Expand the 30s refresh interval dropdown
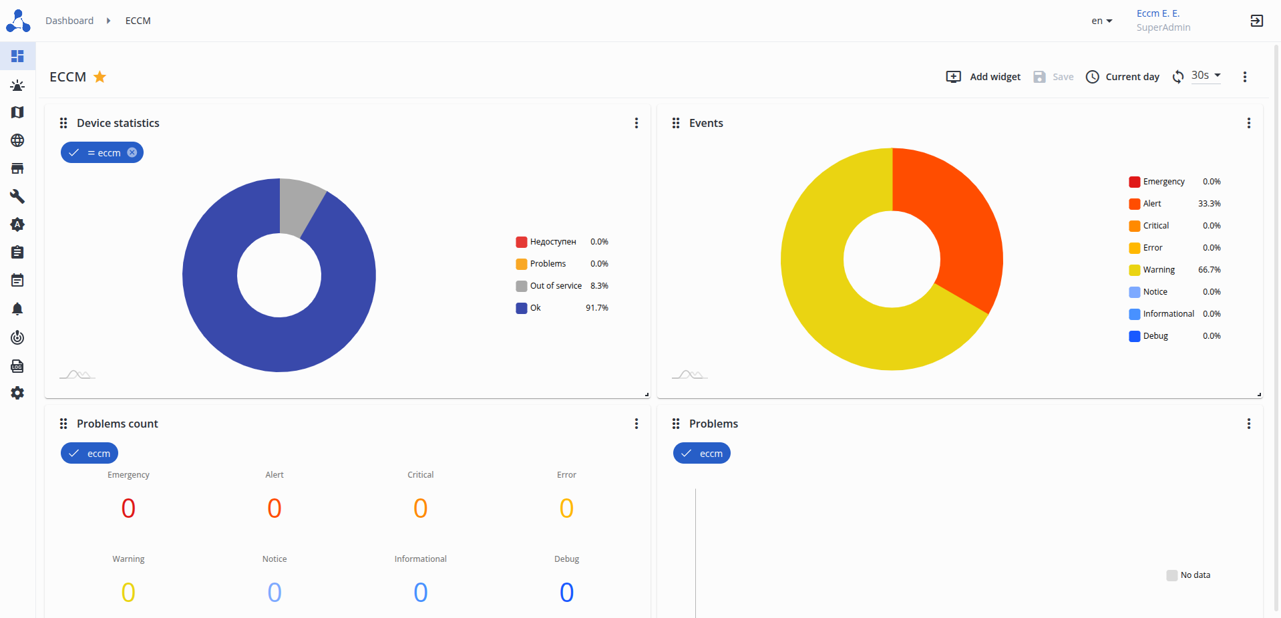The image size is (1281, 618). pos(1206,75)
